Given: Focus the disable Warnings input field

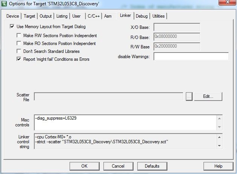Looking at the screenshot, I should tap(191, 56).
